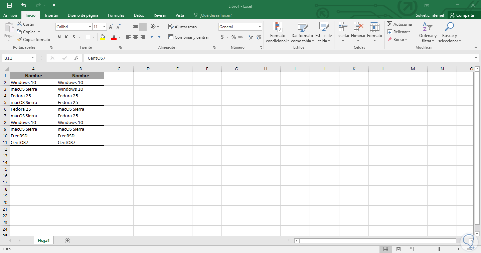Switch to the Insertar tab
The image size is (481, 253).
click(52, 15)
